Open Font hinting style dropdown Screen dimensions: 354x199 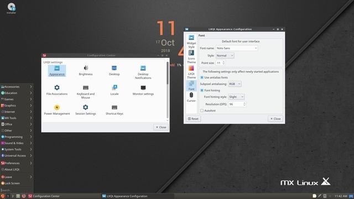pyautogui.click(x=236, y=97)
